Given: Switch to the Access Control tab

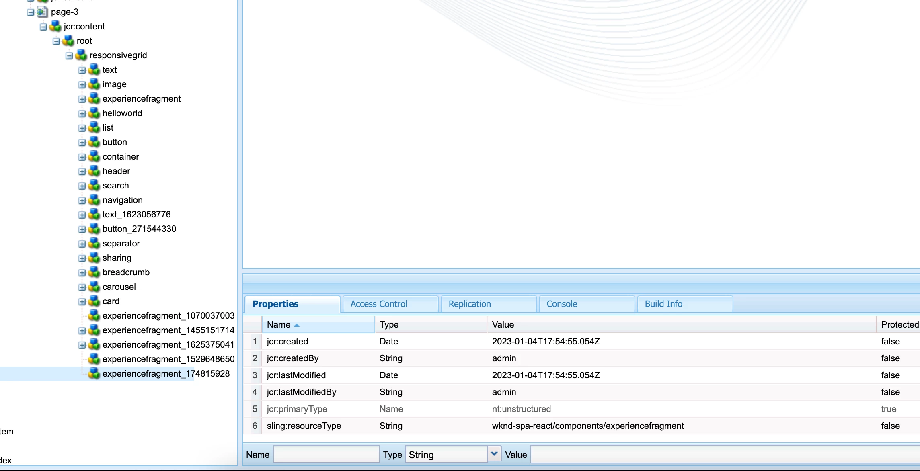Looking at the screenshot, I should pos(378,304).
